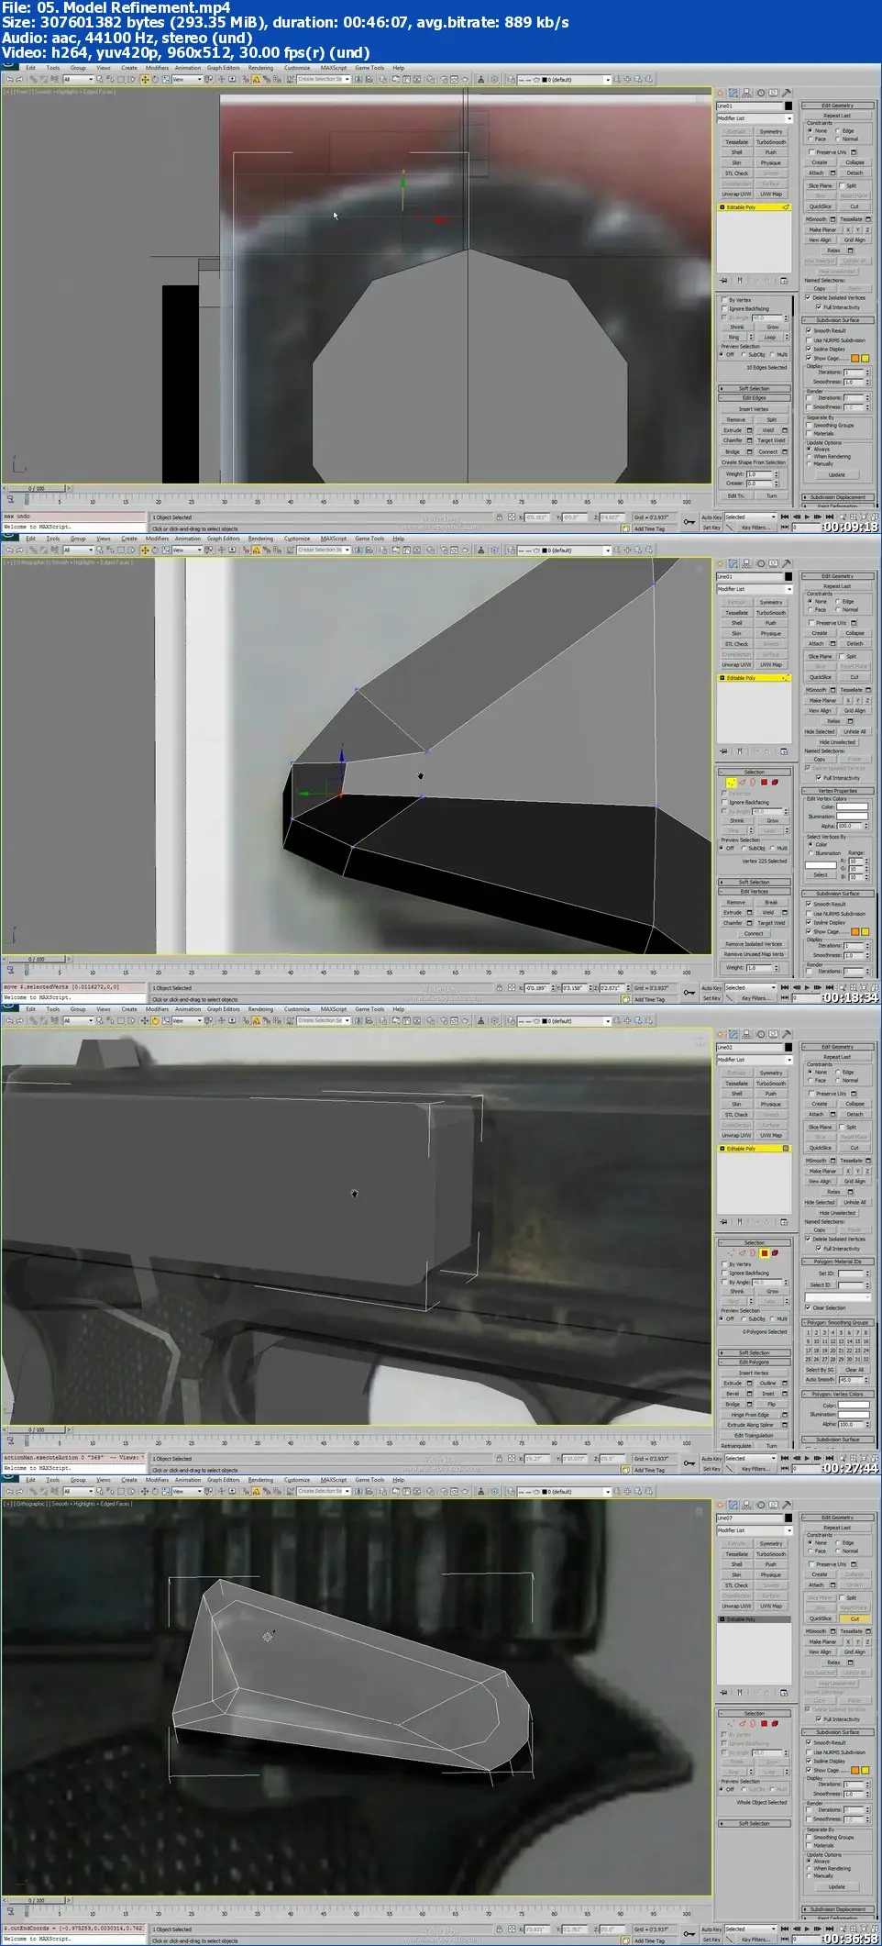In the 00:18:34 frame, uncheck Isoline Display
Viewport: 882px width, 1946px height.
809,923
